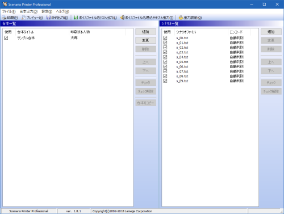Open the 台本出力(D) menu
The image size is (284, 214).
pyautogui.click(x=28, y=11)
